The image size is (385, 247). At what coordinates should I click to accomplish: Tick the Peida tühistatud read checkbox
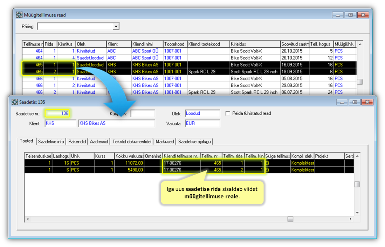[x=228, y=113]
